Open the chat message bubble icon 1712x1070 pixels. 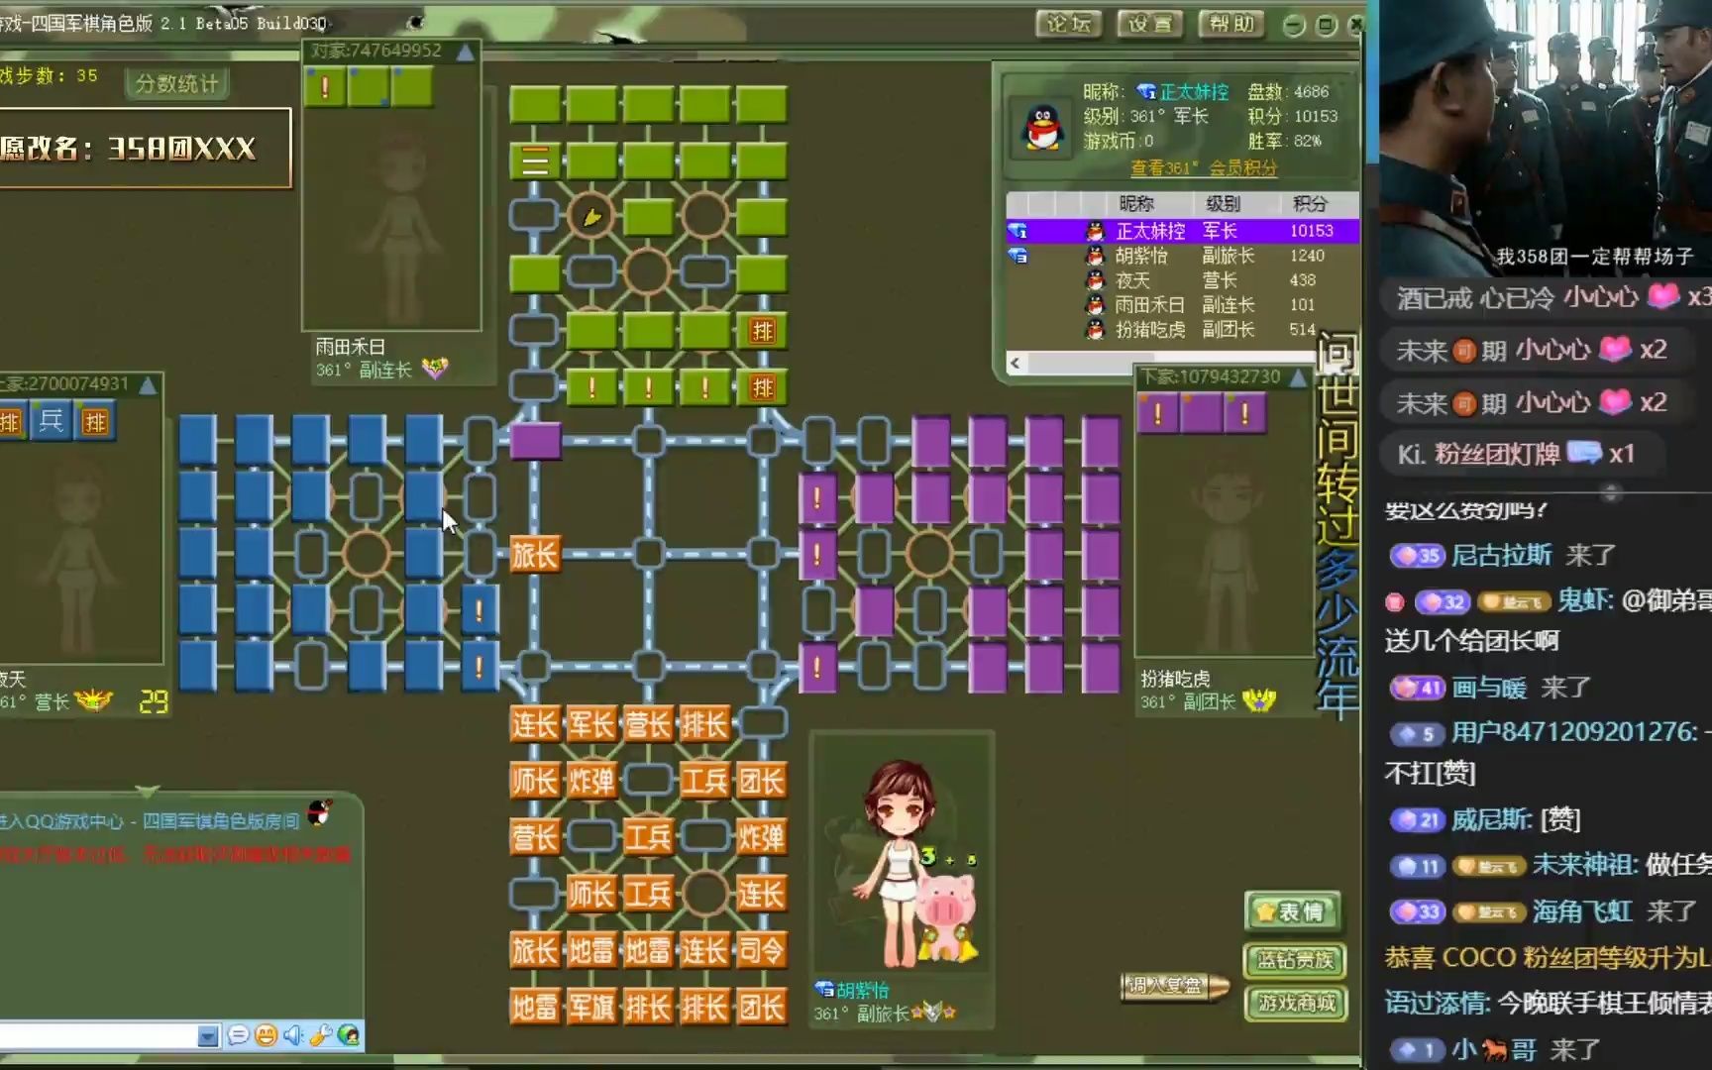click(x=238, y=1036)
